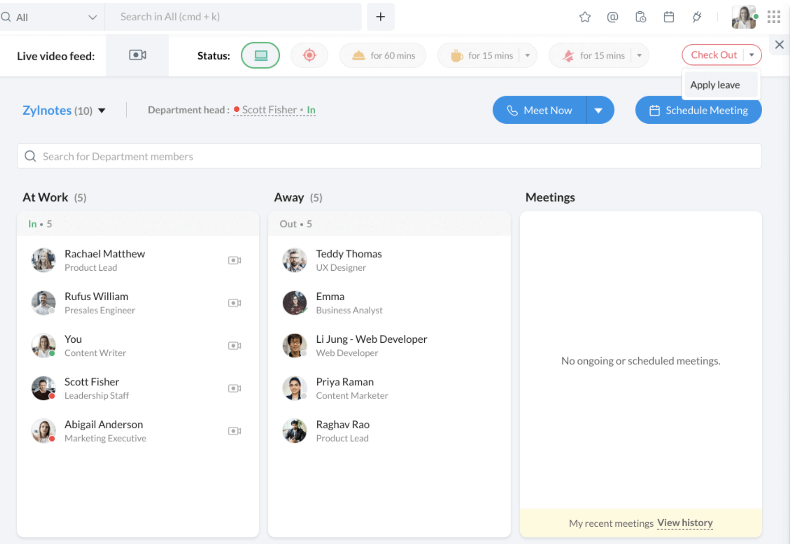View mentions via the @ icon
Screen dimensions: 790x544
pyautogui.click(x=613, y=17)
